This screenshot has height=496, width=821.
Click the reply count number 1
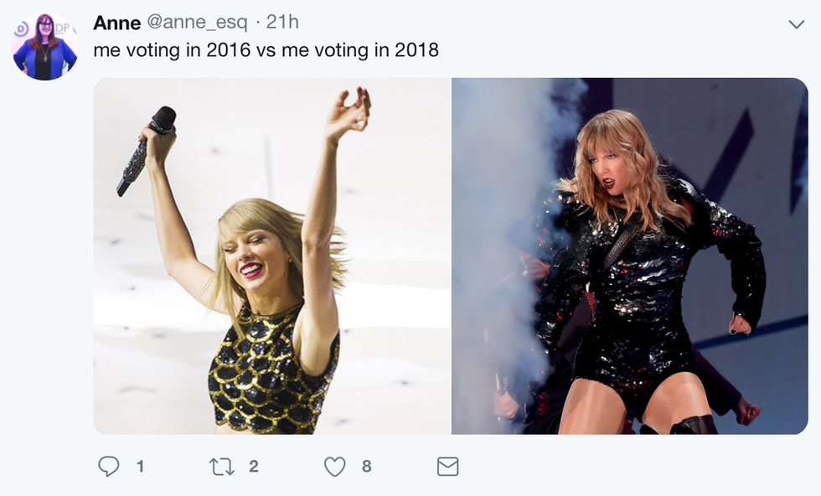(141, 467)
